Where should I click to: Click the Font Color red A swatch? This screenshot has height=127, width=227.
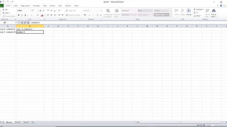point(42,15)
